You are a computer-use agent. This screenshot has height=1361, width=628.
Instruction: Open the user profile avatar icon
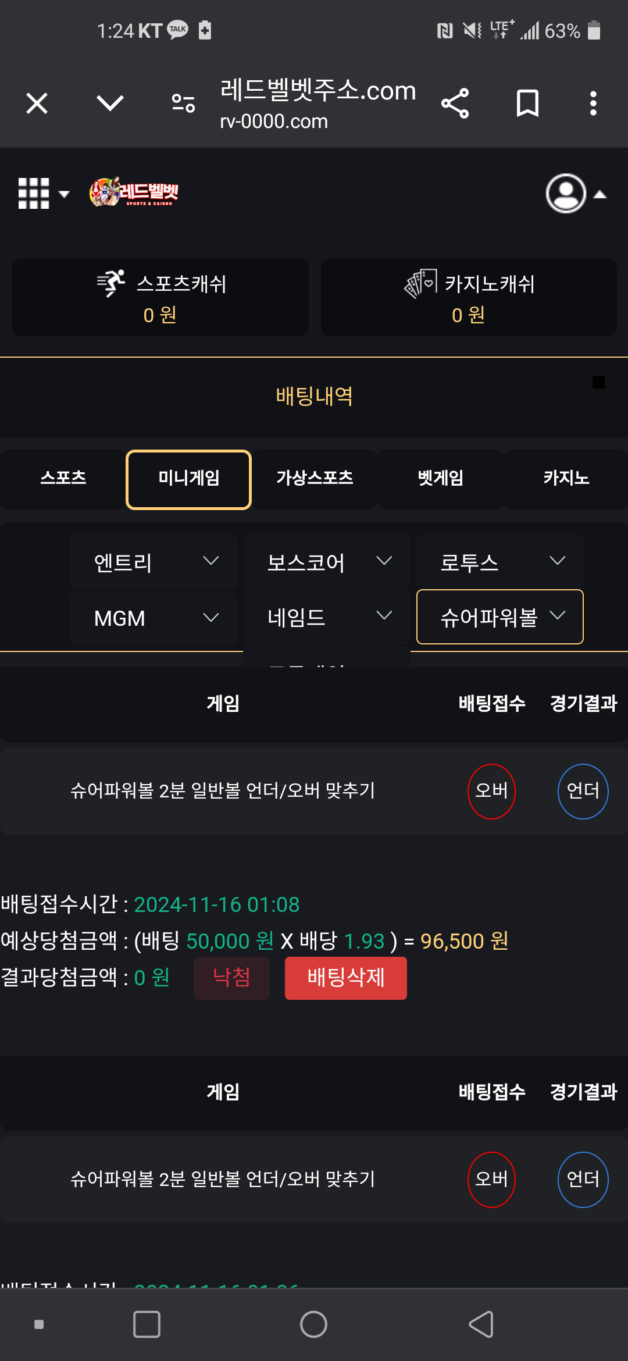point(566,193)
